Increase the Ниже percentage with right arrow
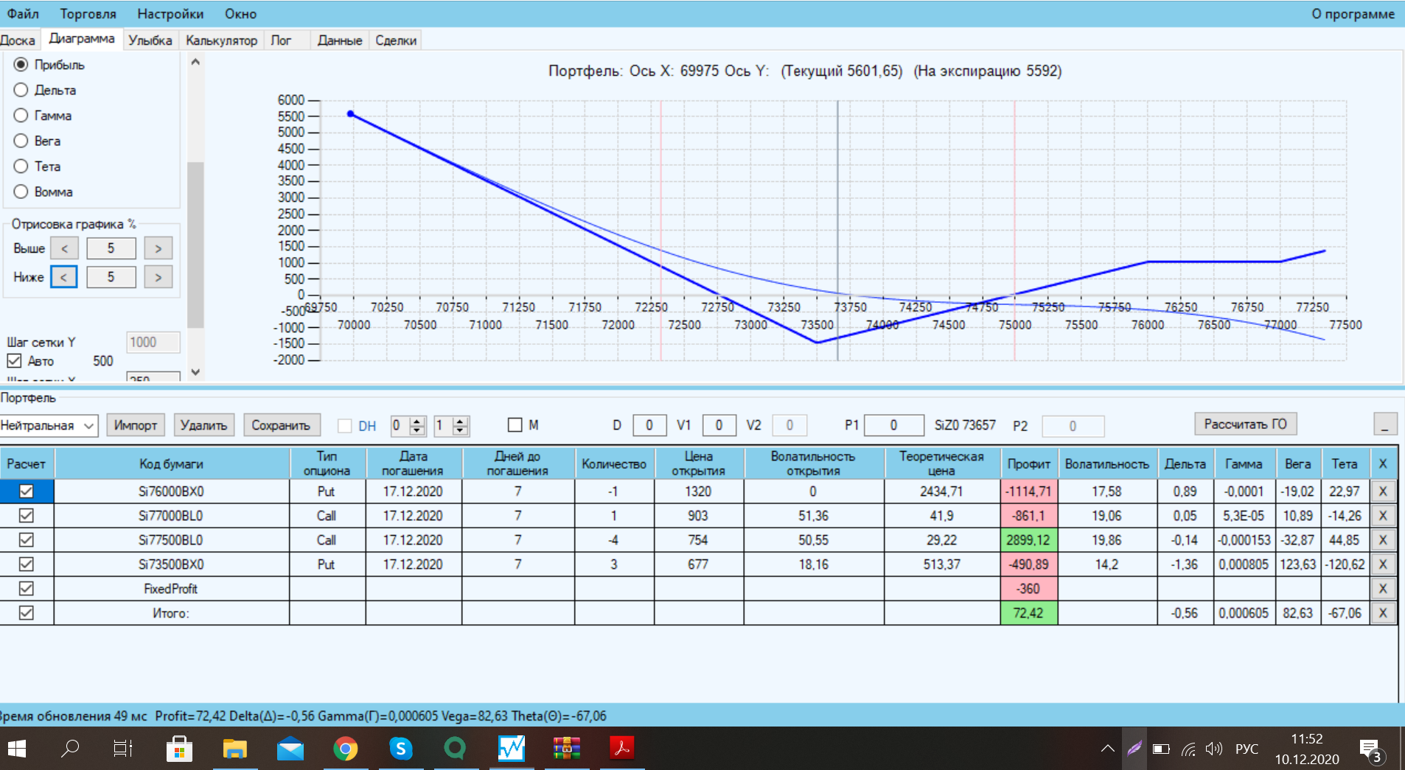Screen dimensions: 1405x770 (158, 277)
